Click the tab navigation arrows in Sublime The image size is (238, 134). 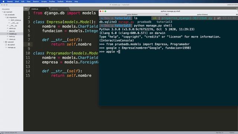(26, 9)
